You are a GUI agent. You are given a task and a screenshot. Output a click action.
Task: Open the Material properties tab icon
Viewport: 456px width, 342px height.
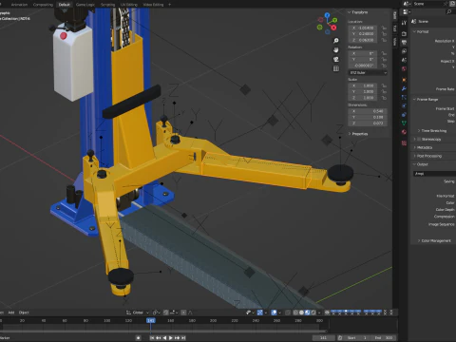coord(404,132)
